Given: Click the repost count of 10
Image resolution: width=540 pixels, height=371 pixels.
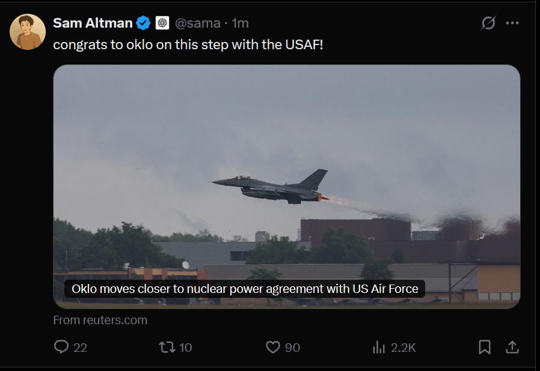Looking at the screenshot, I should point(185,348).
